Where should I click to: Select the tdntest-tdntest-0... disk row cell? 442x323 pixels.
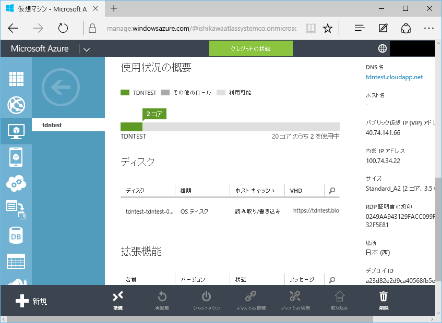pos(149,212)
